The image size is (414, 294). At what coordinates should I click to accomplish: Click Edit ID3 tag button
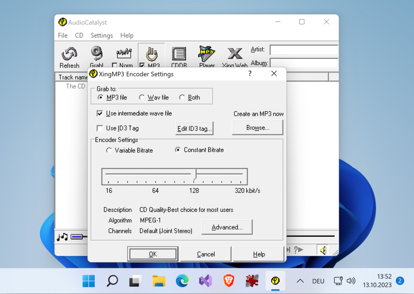tap(194, 128)
